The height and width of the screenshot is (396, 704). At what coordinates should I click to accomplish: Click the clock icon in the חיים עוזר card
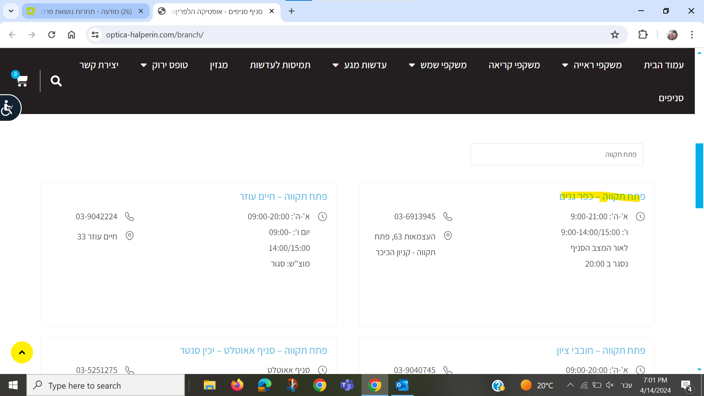pyautogui.click(x=322, y=216)
